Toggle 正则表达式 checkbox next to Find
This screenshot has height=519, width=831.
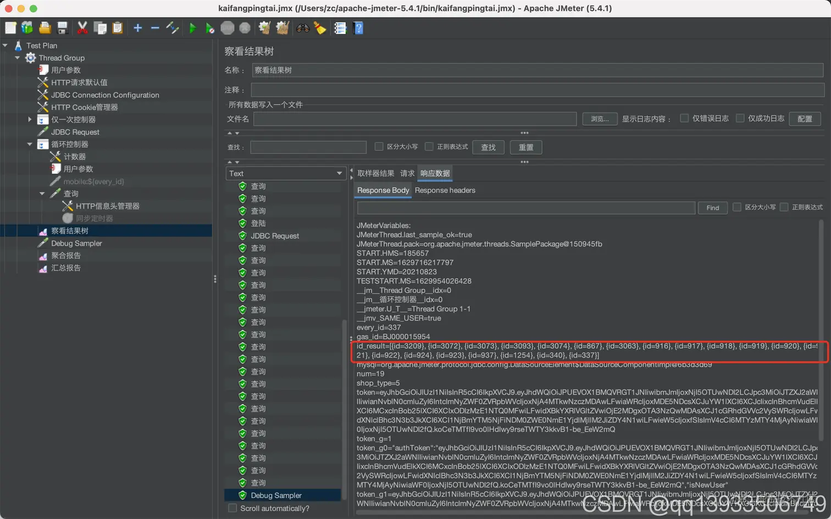click(784, 207)
